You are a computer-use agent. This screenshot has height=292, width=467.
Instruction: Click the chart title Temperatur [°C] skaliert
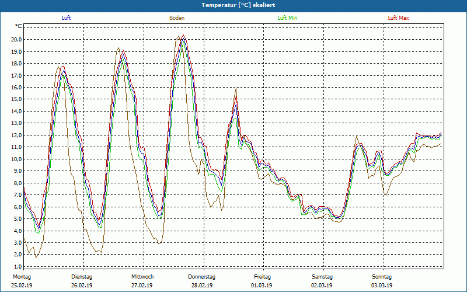(x=238, y=5)
